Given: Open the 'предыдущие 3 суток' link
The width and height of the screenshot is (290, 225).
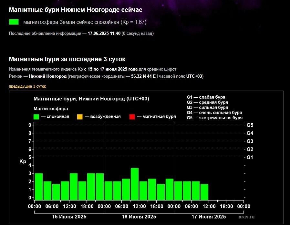Looking at the screenshot, I should (x=27, y=86).
